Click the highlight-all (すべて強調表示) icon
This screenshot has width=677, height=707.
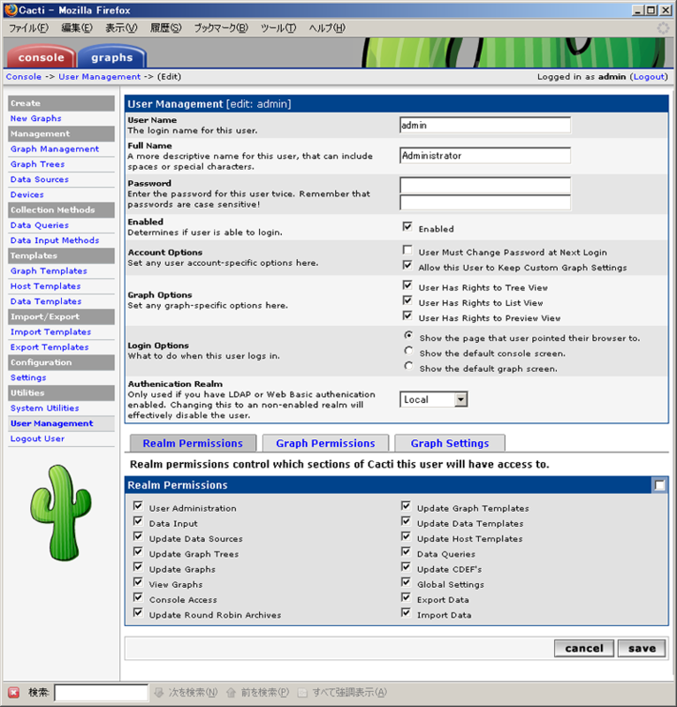point(302,692)
